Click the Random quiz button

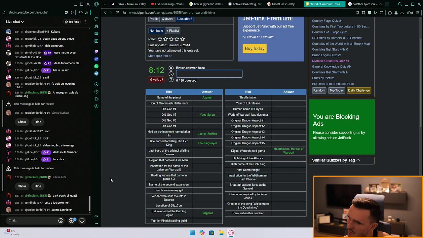click(x=319, y=90)
